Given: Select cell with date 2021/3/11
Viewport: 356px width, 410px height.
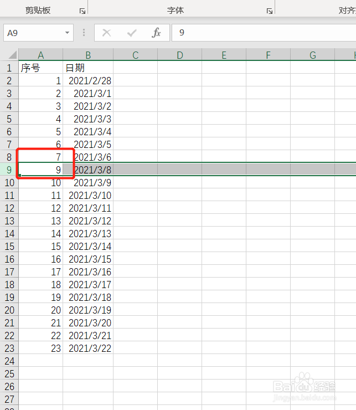Looking at the screenshot, I should [x=88, y=208].
